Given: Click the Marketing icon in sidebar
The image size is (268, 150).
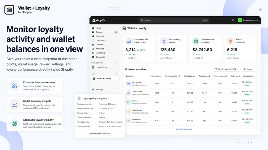Looking at the screenshot, I should [93, 53].
